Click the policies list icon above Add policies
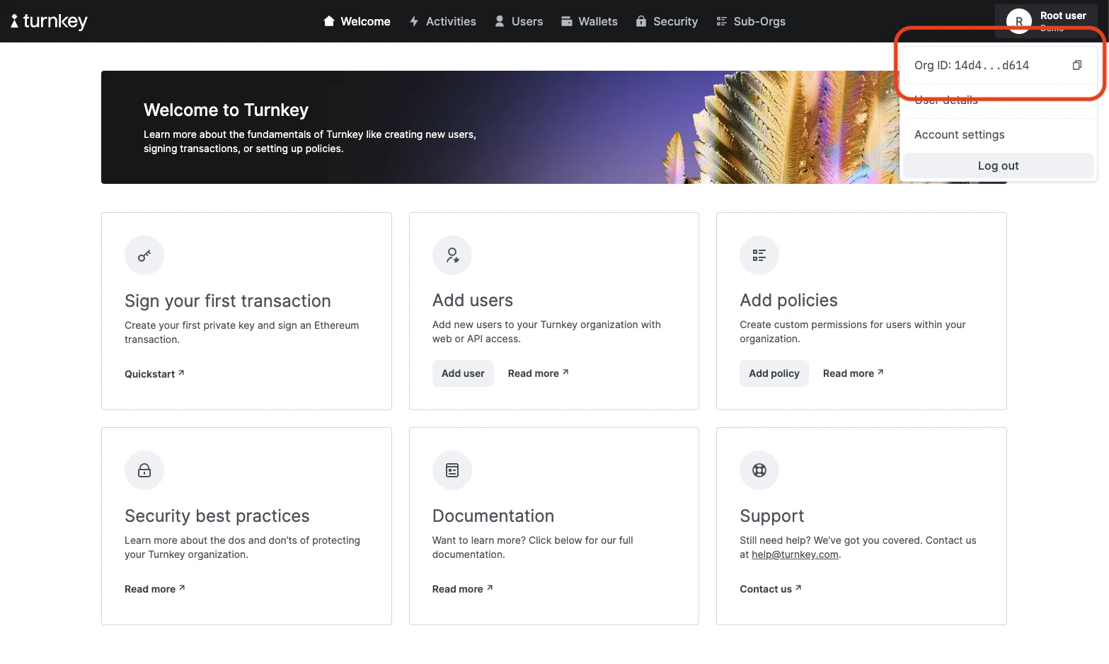1109x664 pixels. pyautogui.click(x=759, y=255)
